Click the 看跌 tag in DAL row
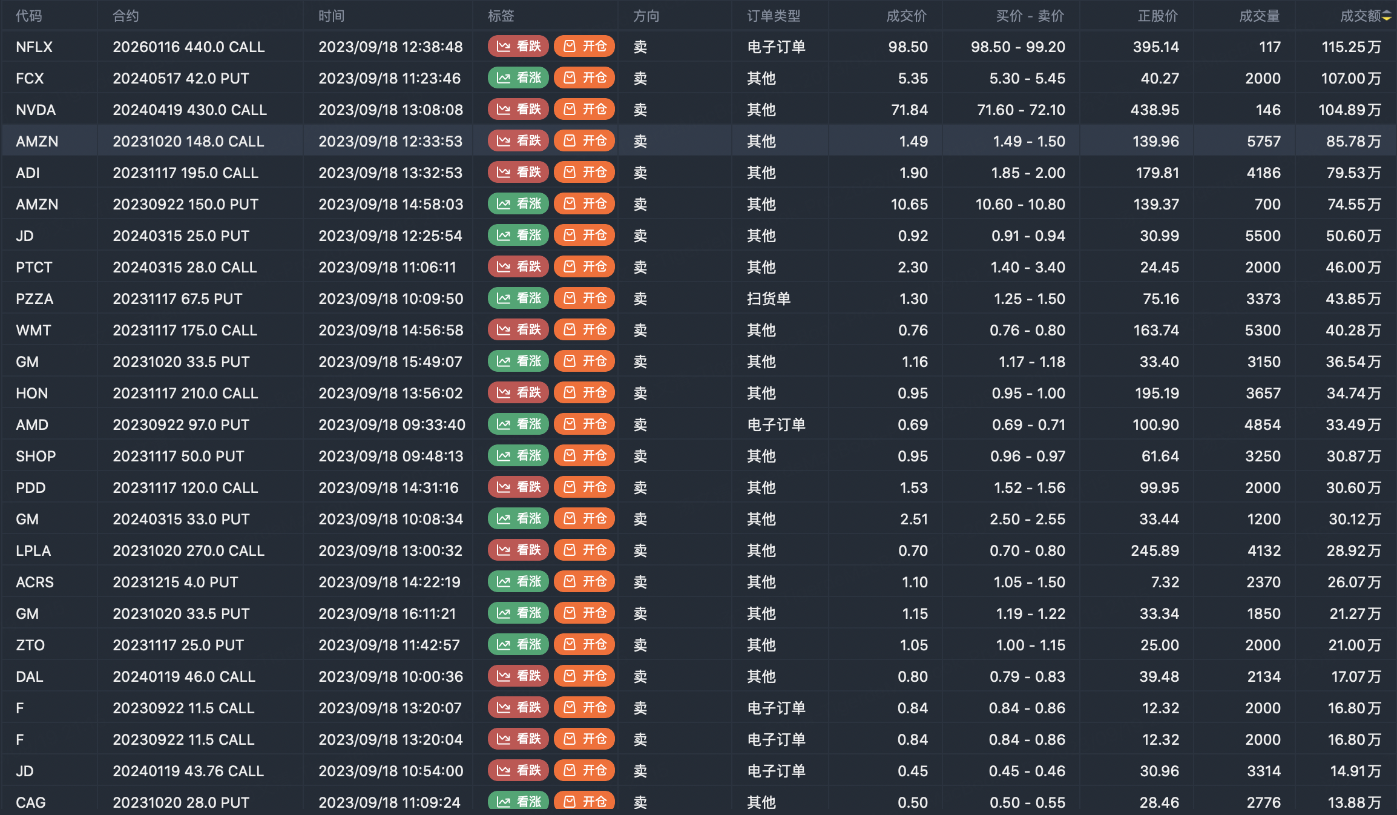Screen dimensions: 1397x815 (x=518, y=676)
